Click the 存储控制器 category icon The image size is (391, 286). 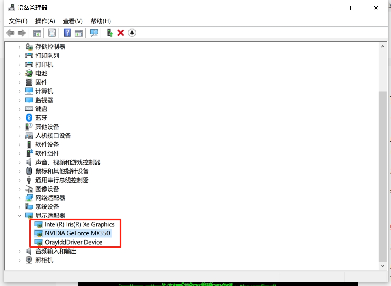pyautogui.click(x=29, y=47)
